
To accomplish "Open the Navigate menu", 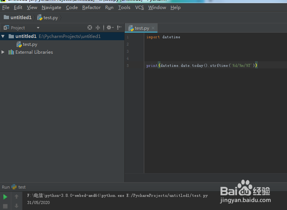I will pos(51,8).
